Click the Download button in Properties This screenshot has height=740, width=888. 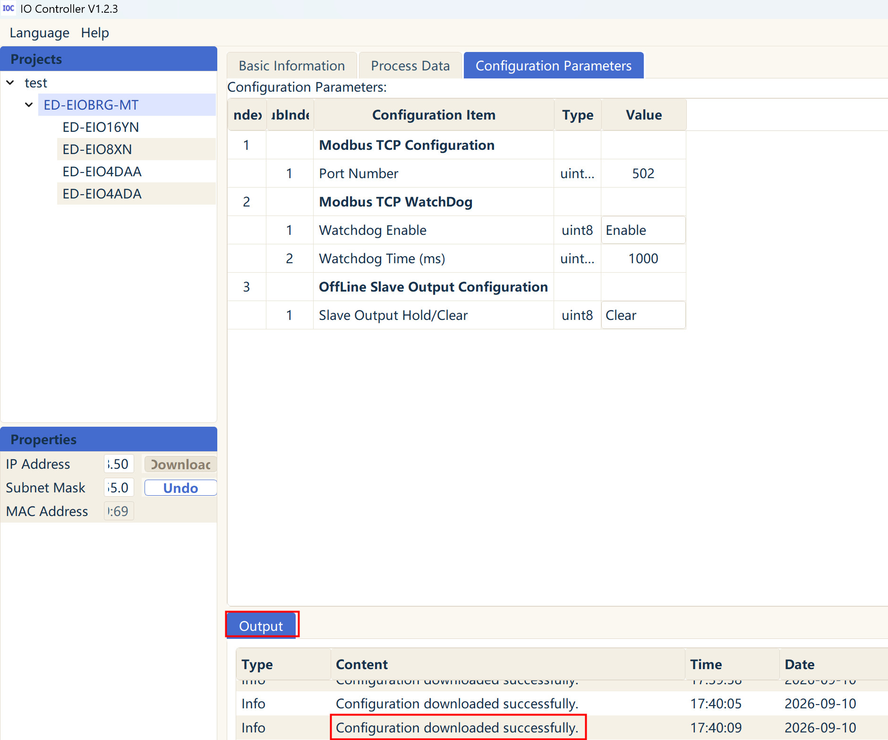[180, 465]
